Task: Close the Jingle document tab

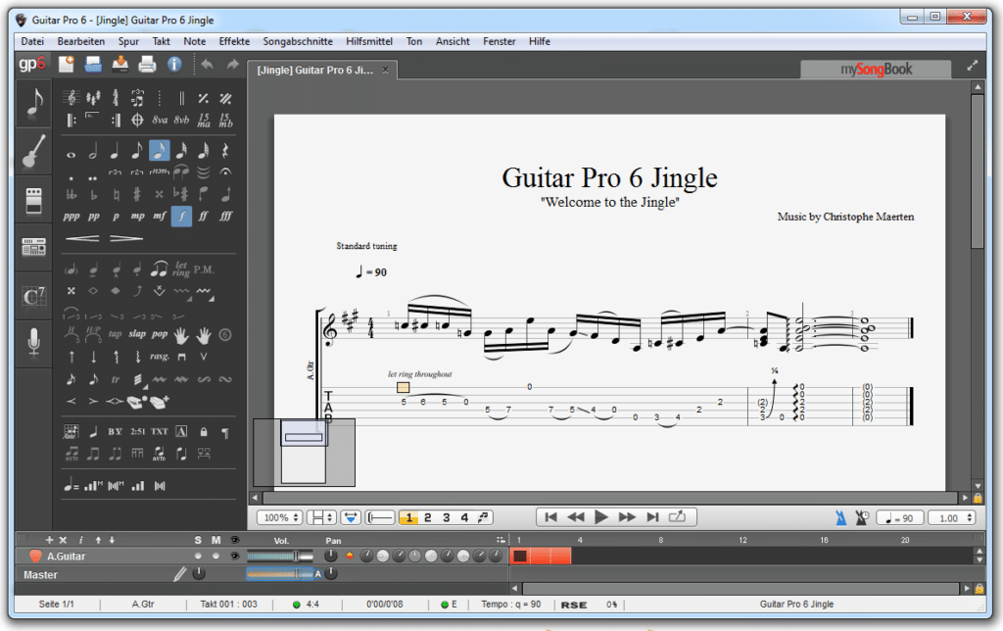Action: click(385, 70)
